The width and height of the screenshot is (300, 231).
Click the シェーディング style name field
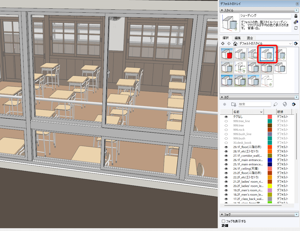(266, 16)
